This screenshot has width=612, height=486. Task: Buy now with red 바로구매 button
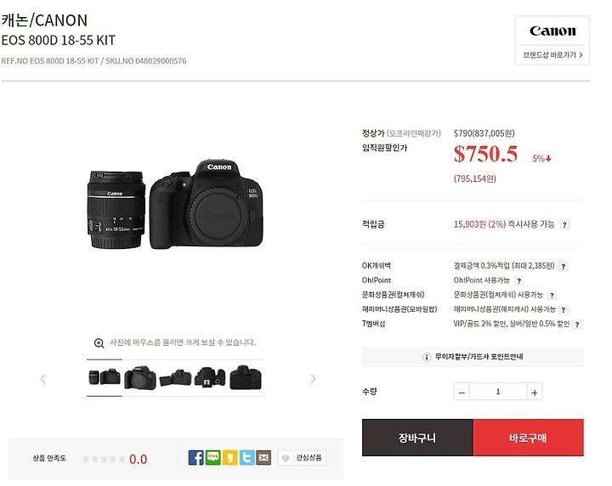(529, 438)
